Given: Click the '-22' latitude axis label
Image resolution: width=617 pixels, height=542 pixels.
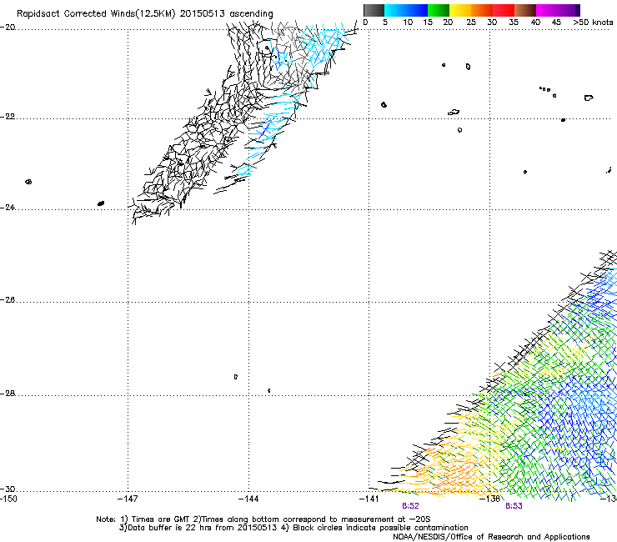Looking at the screenshot, I should point(8,117).
